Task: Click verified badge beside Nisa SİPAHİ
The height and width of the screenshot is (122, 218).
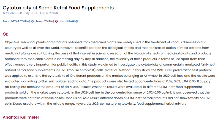Action: click(x=77, y=21)
